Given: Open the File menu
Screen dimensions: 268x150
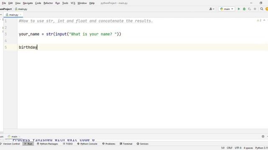Looking at the screenshot, I should tap(4, 3).
